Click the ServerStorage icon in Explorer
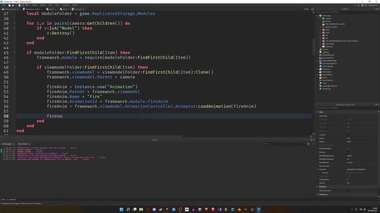 click(321, 66)
